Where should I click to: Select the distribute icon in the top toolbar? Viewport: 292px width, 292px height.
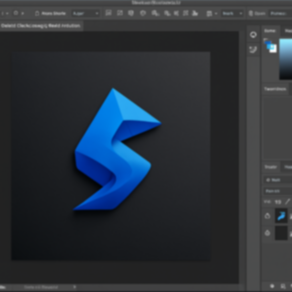click(155, 13)
